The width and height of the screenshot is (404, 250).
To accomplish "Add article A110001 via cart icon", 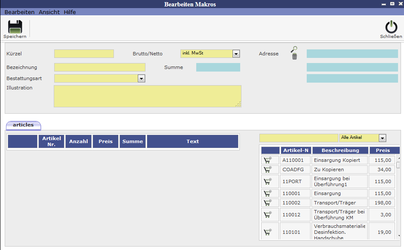I will coord(267,160).
